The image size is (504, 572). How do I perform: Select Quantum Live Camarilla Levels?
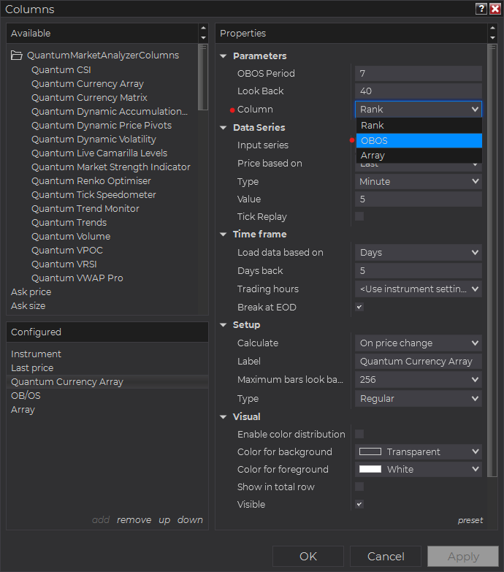(x=99, y=153)
